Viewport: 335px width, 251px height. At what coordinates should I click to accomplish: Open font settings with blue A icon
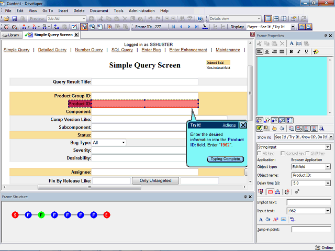click(x=292, y=43)
